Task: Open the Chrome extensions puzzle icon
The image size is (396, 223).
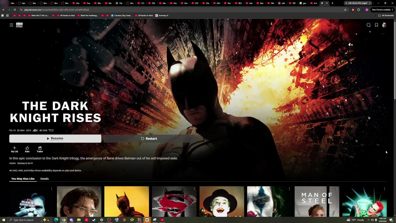Action: (359, 10)
